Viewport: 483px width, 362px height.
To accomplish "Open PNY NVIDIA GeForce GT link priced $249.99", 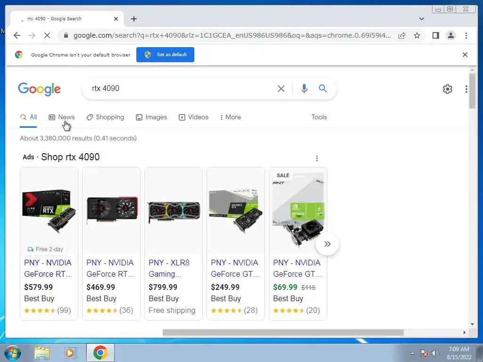I will click(235, 268).
